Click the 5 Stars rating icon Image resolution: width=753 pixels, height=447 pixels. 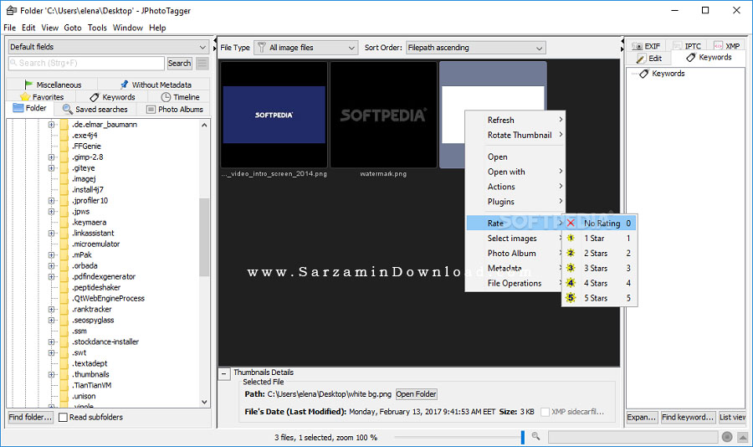point(571,298)
